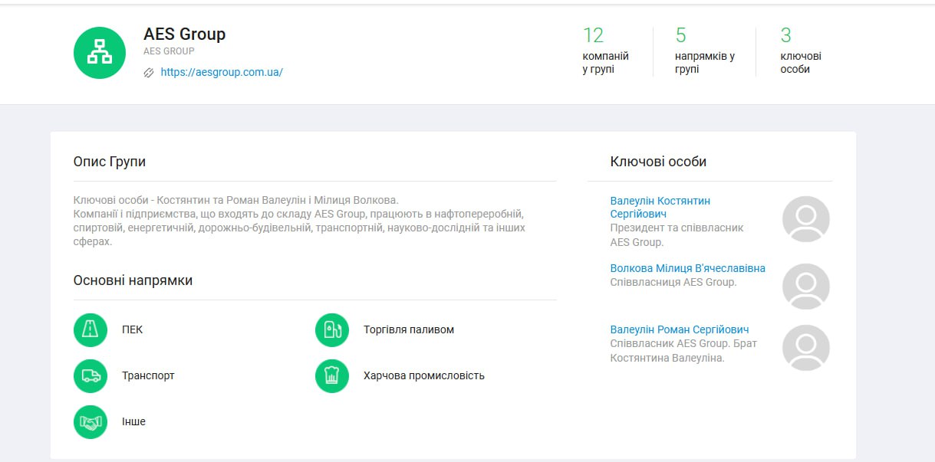The width and height of the screenshot is (935, 462).
Task: Click the group description paragraph starting 'Ключові особи - Костянтин'
Action: coord(299,221)
